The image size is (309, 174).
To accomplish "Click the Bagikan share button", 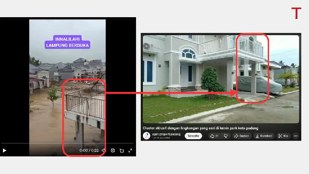I will tap(242, 136).
